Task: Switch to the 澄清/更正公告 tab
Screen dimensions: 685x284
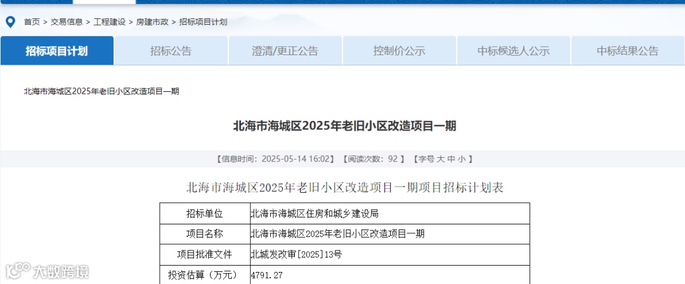Action: click(285, 51)
